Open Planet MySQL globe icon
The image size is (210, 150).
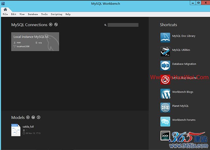[x=165, y=108]
